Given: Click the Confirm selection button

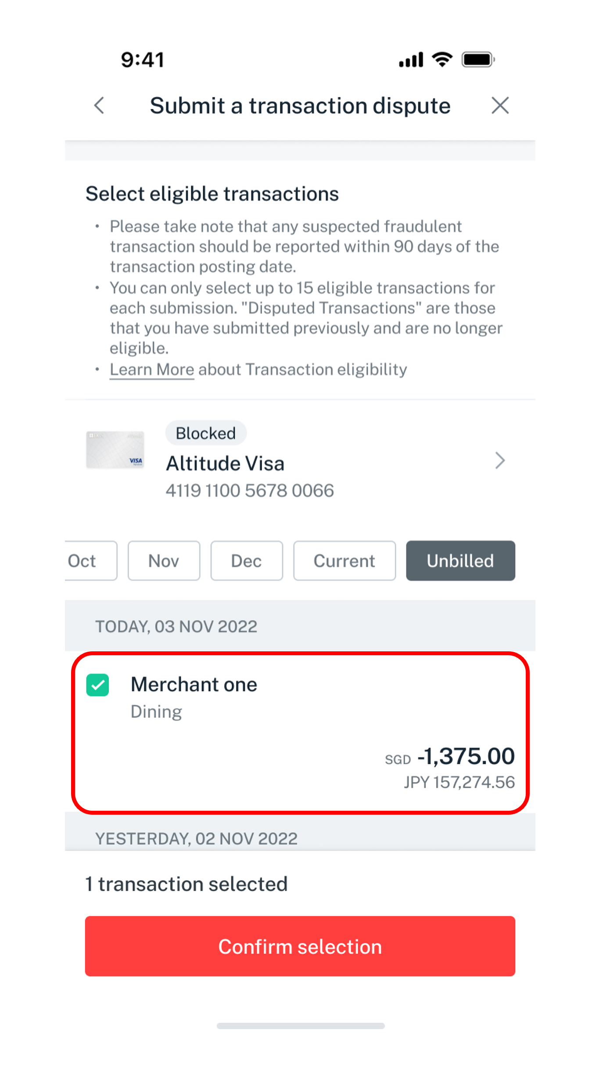Looking at the screenshot, I should (x=300, y=946).
